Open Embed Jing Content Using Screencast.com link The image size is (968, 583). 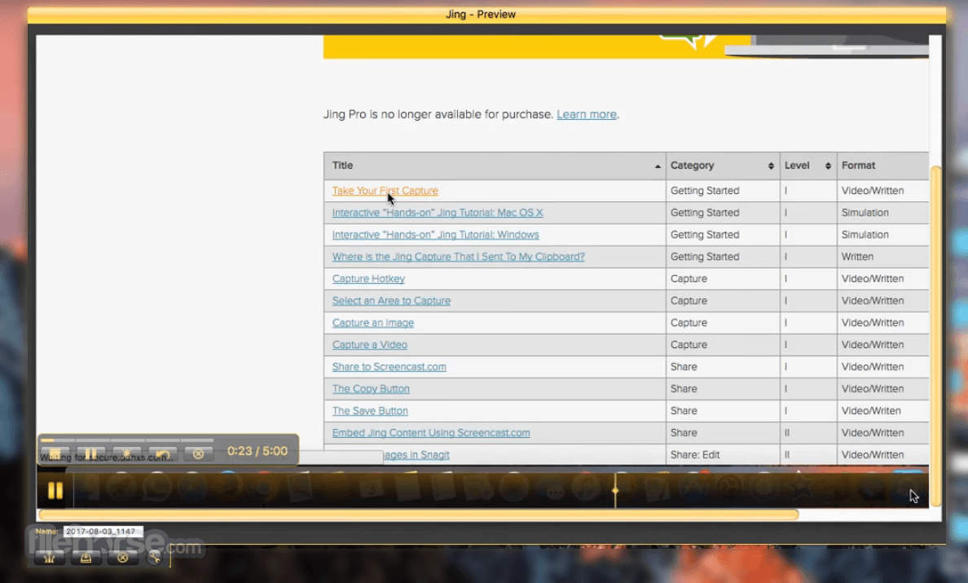431,433
